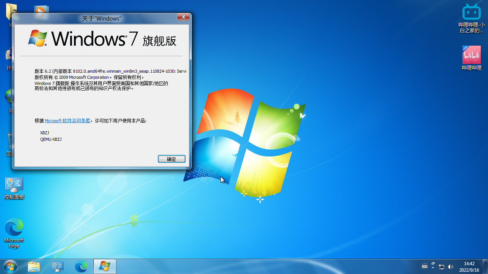
Task: Open the Start menu orb
Action: 10,266
